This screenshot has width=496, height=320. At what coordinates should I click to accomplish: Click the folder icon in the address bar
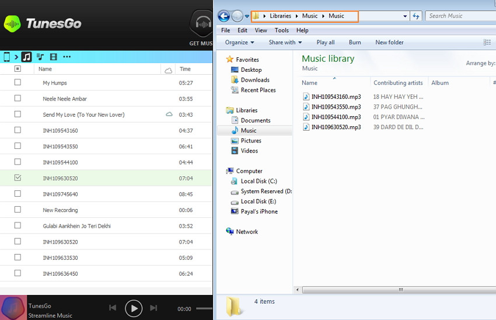tap(256, 16)
